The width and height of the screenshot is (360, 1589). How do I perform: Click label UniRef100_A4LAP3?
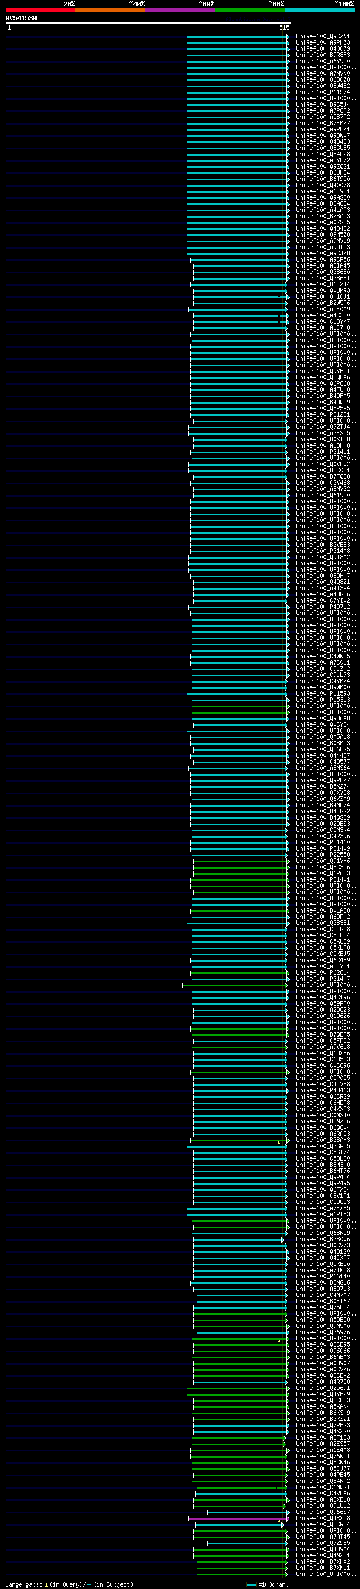[x=323, y=210]
